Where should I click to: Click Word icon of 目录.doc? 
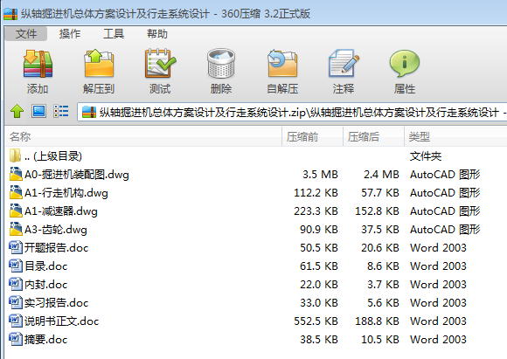point(16,266)
